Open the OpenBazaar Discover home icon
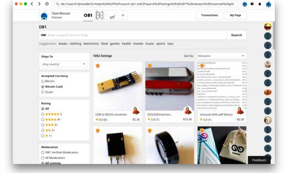This screenshot has height=173, width=287. pos(44,15)
